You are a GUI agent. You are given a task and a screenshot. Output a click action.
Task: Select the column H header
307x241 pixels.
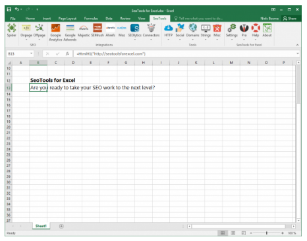coord(144,63)
